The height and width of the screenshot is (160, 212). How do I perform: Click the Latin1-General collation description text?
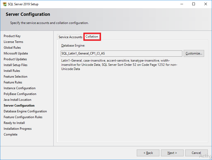click(119, 65)
